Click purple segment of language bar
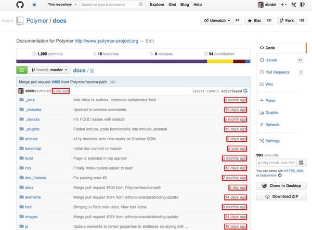This screenshot has width=312, height=230. [x=112, y=61]
